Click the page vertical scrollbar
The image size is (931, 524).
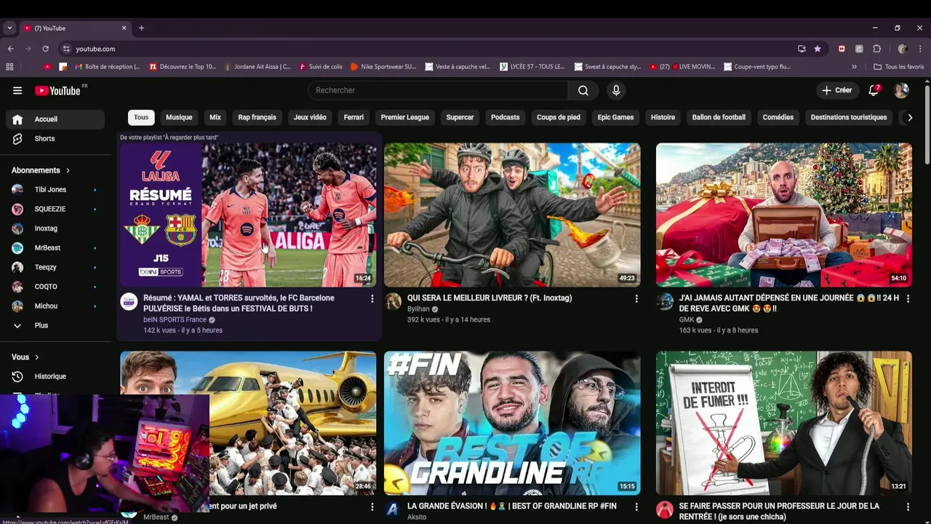click(927, 124)
